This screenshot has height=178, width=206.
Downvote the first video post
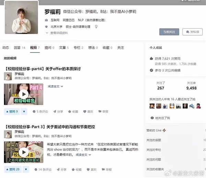coord(26,111)
